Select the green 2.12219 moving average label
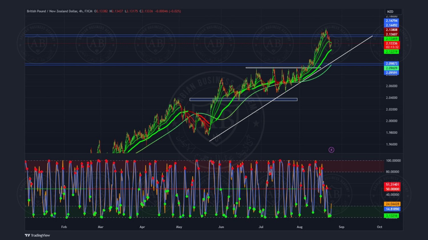Image resolution: width=428 pixels, height=240 pixels. pyautogui.click(x=391, y=52)
